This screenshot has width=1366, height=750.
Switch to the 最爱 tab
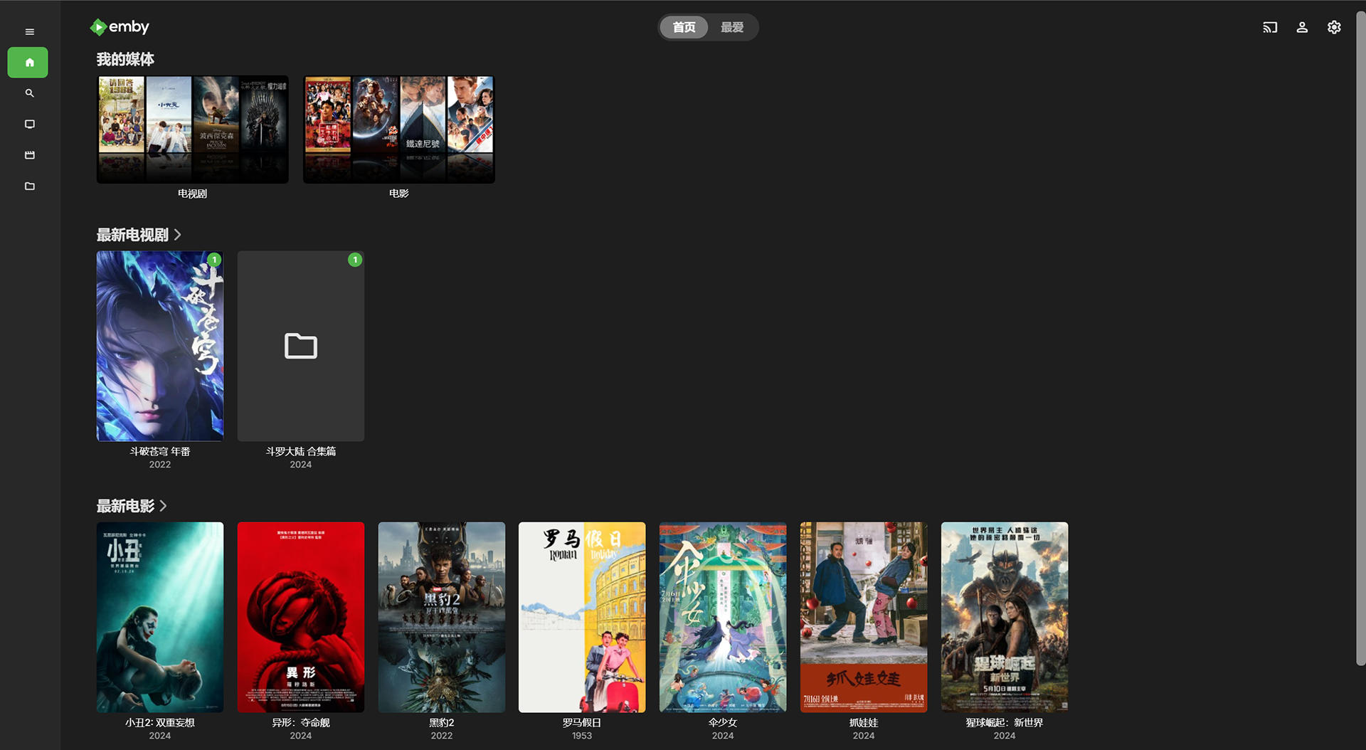click(x=732, y=27)
